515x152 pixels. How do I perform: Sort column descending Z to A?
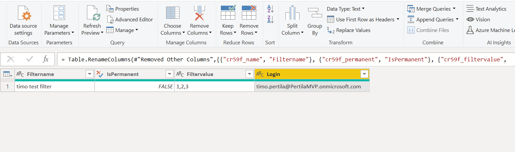[270, 20]
